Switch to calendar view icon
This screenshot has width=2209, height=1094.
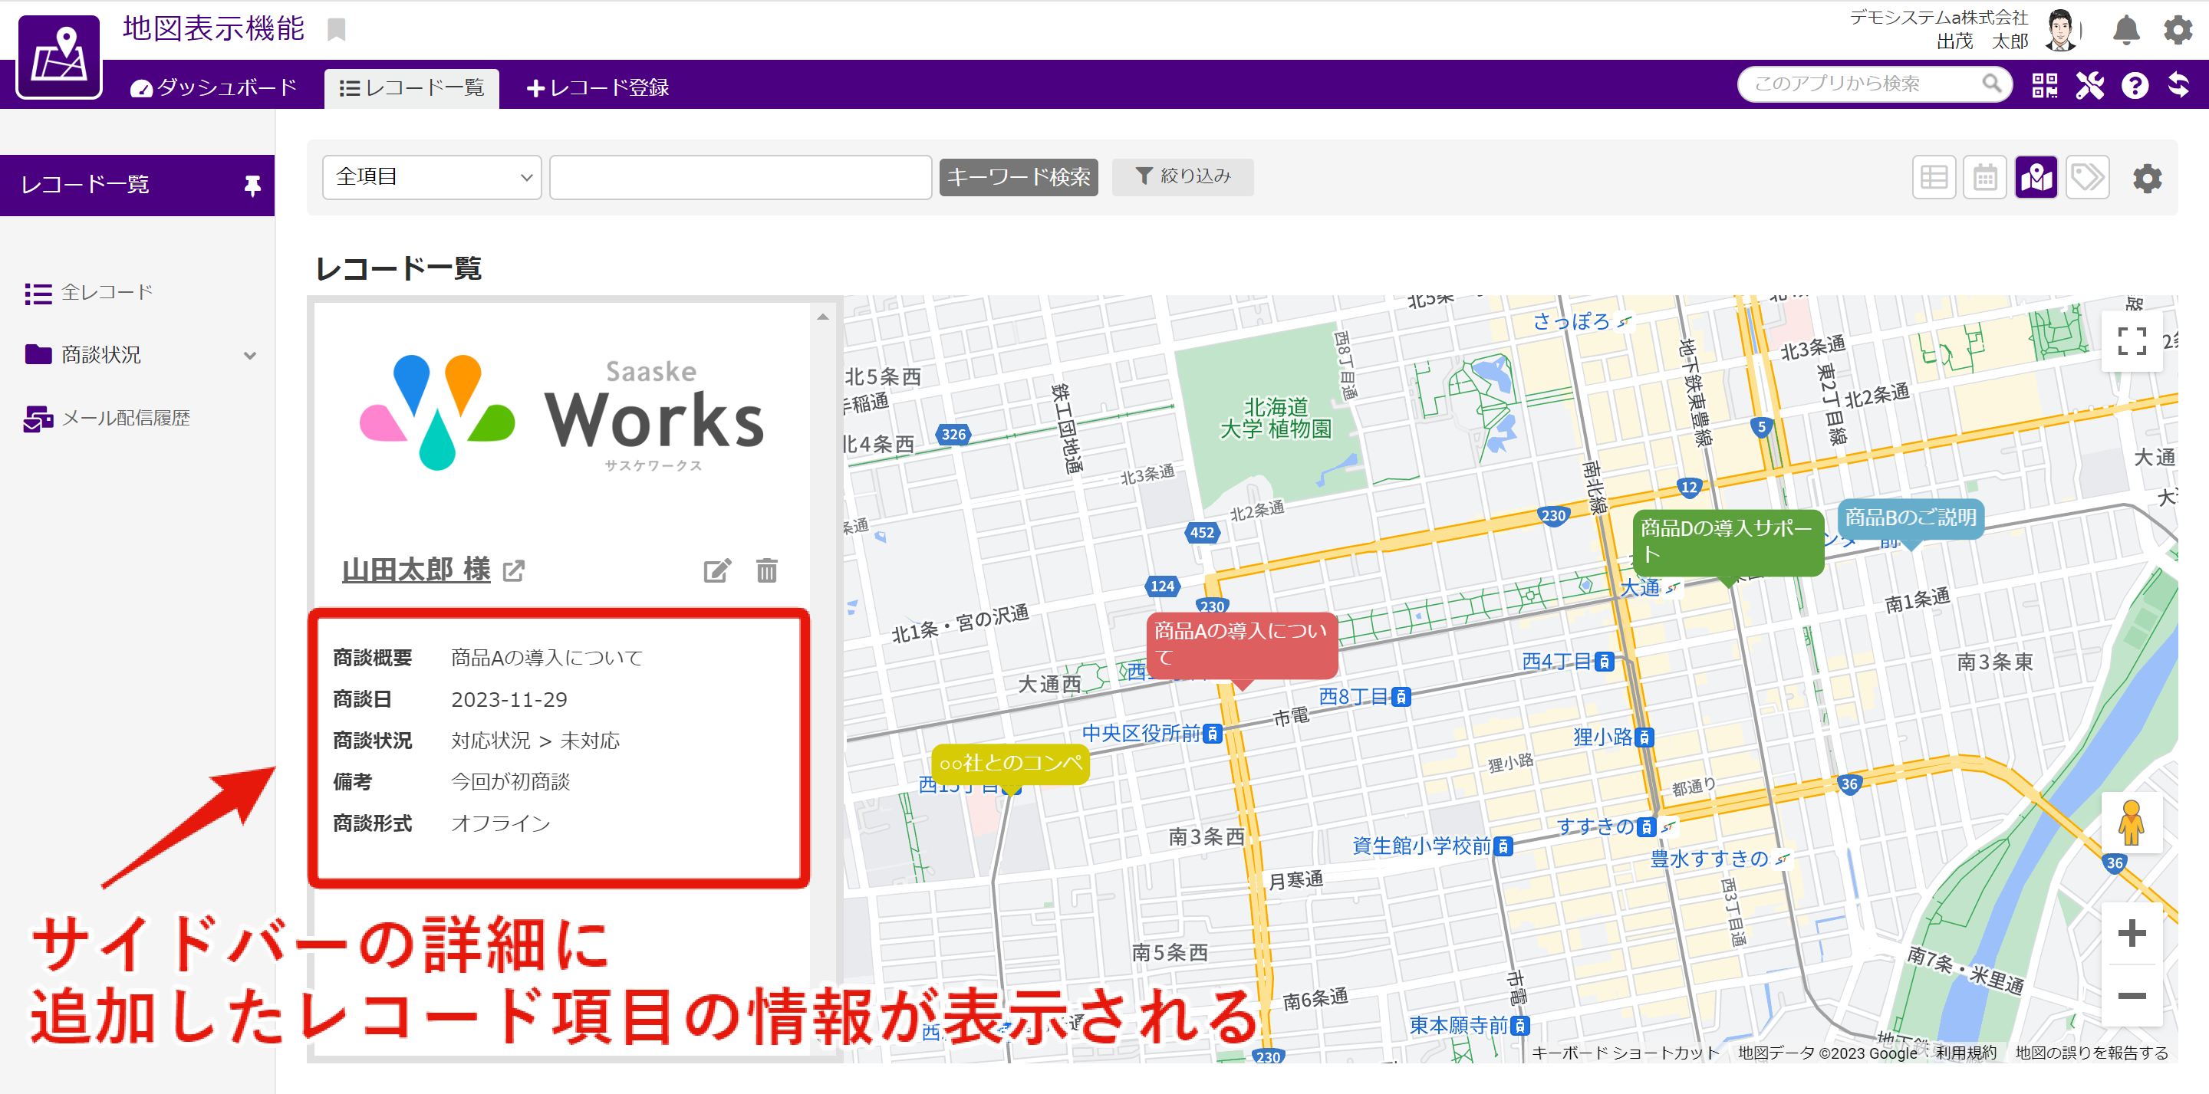(1984, 177)
